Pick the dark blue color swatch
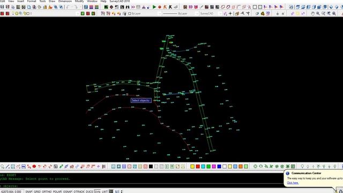This screenshot has width=343, height=193. 219,167
